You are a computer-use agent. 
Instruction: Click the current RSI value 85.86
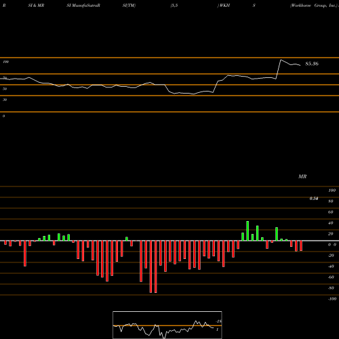pos(312,64)
